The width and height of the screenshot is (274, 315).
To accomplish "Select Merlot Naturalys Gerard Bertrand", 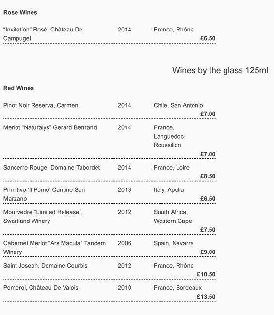I will [50, 127].
